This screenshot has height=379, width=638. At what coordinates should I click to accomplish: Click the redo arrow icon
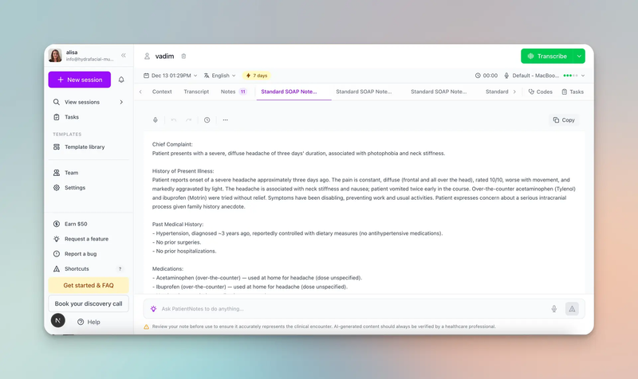[188, 120]
